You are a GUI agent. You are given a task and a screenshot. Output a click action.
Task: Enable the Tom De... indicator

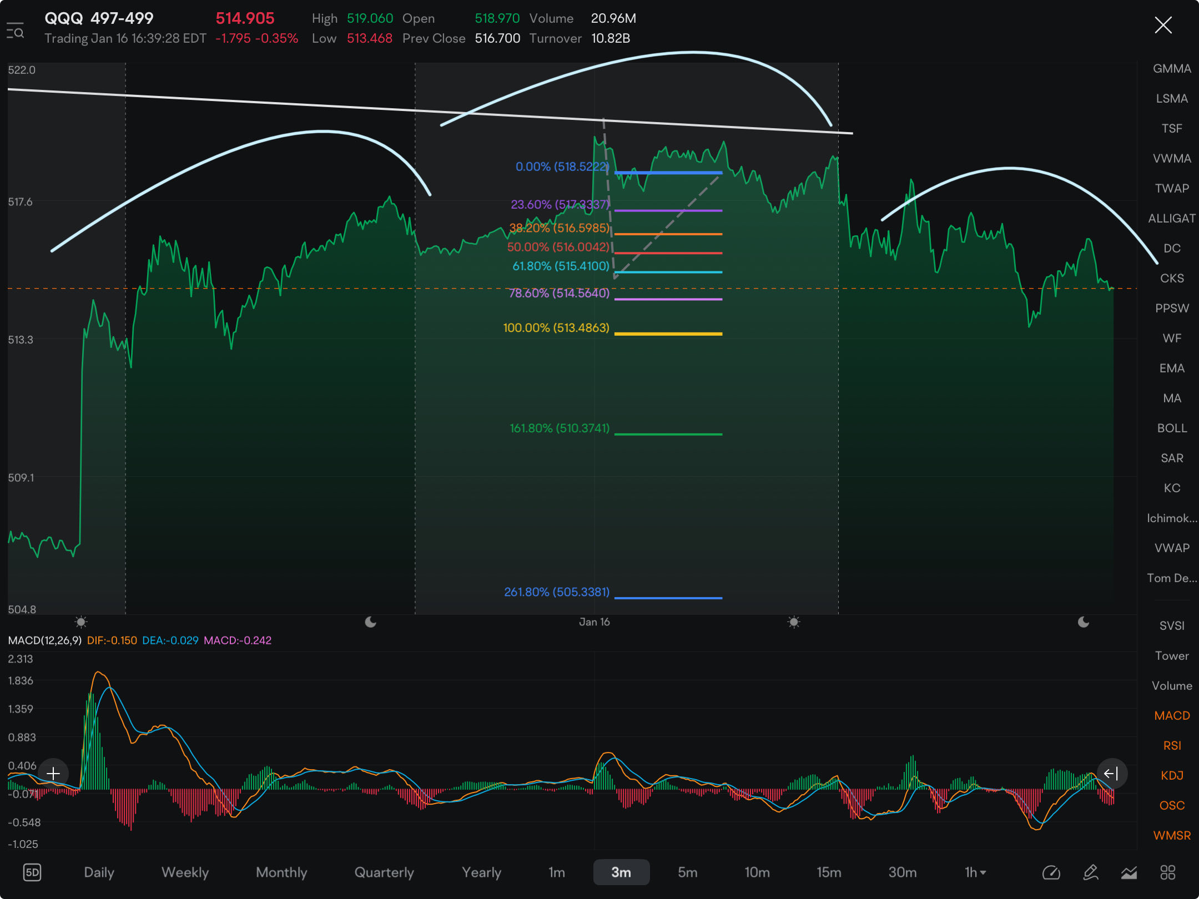tap(1172, 578)
